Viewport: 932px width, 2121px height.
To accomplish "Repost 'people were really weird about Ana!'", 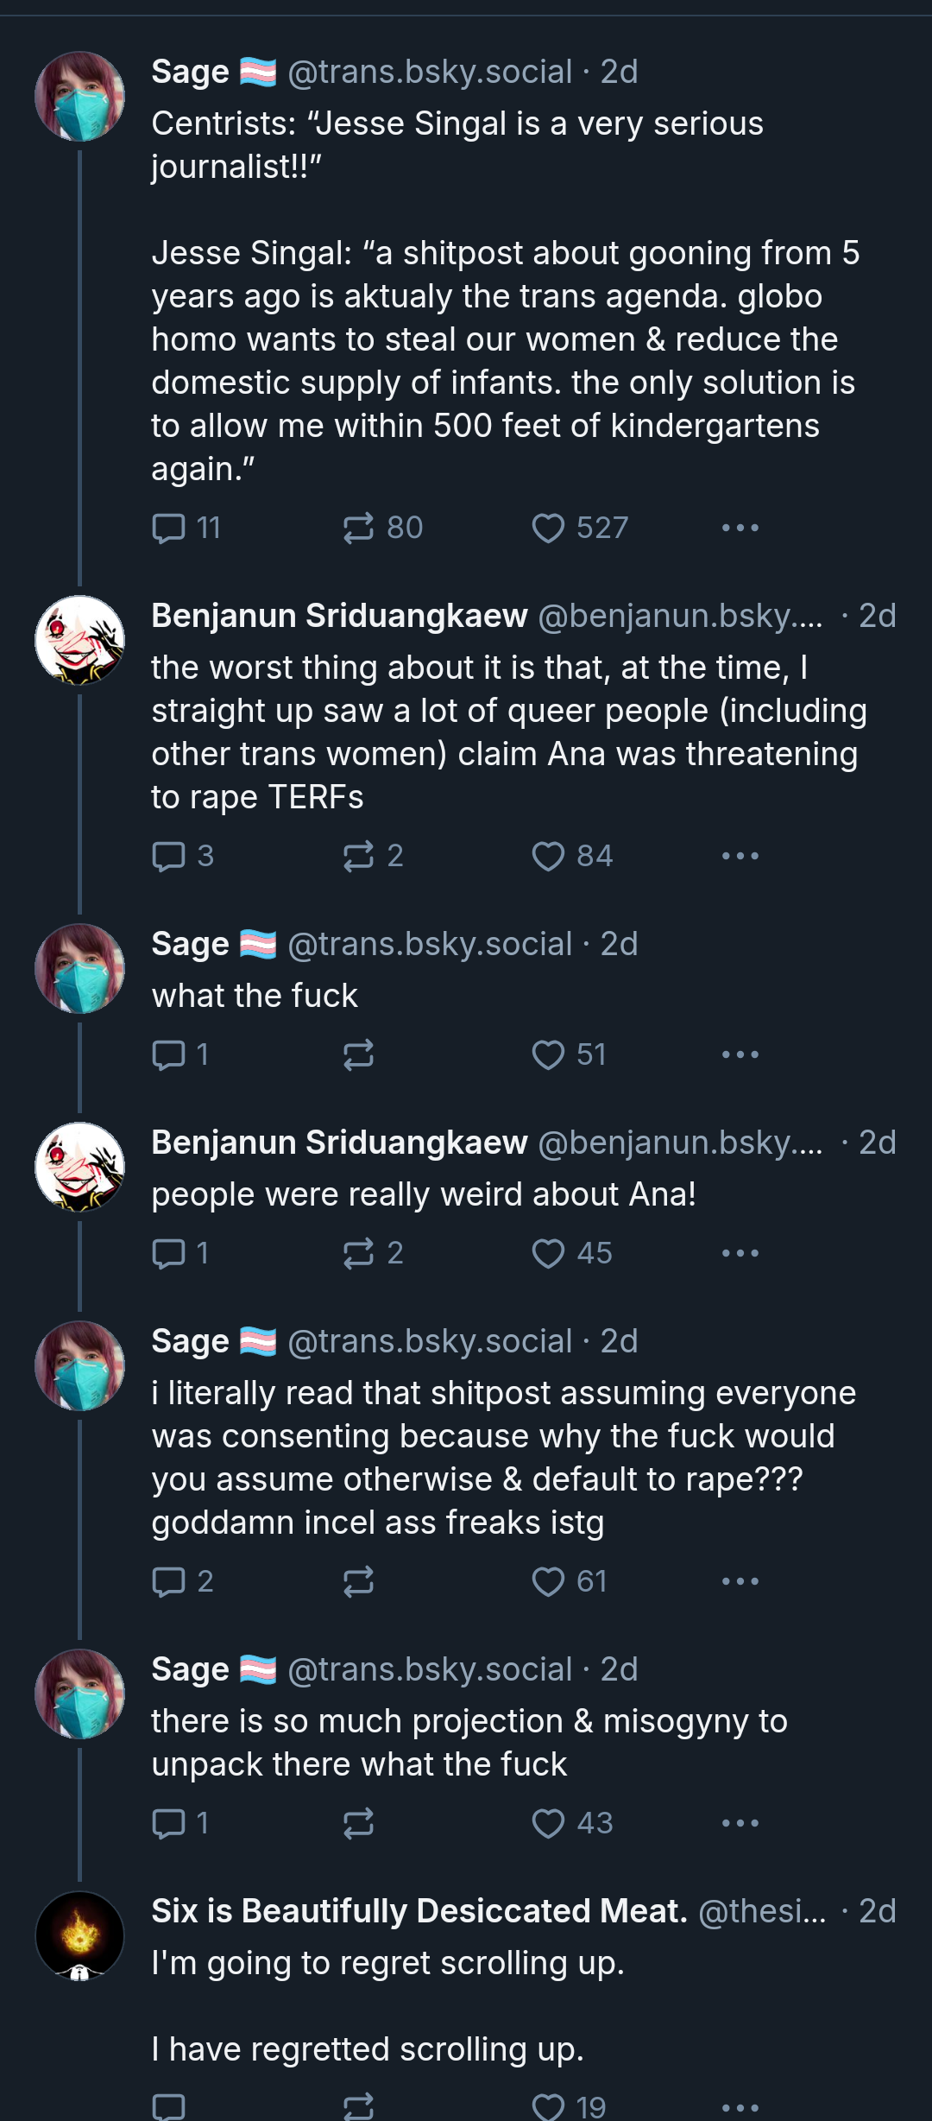I will pos(358,1253).
